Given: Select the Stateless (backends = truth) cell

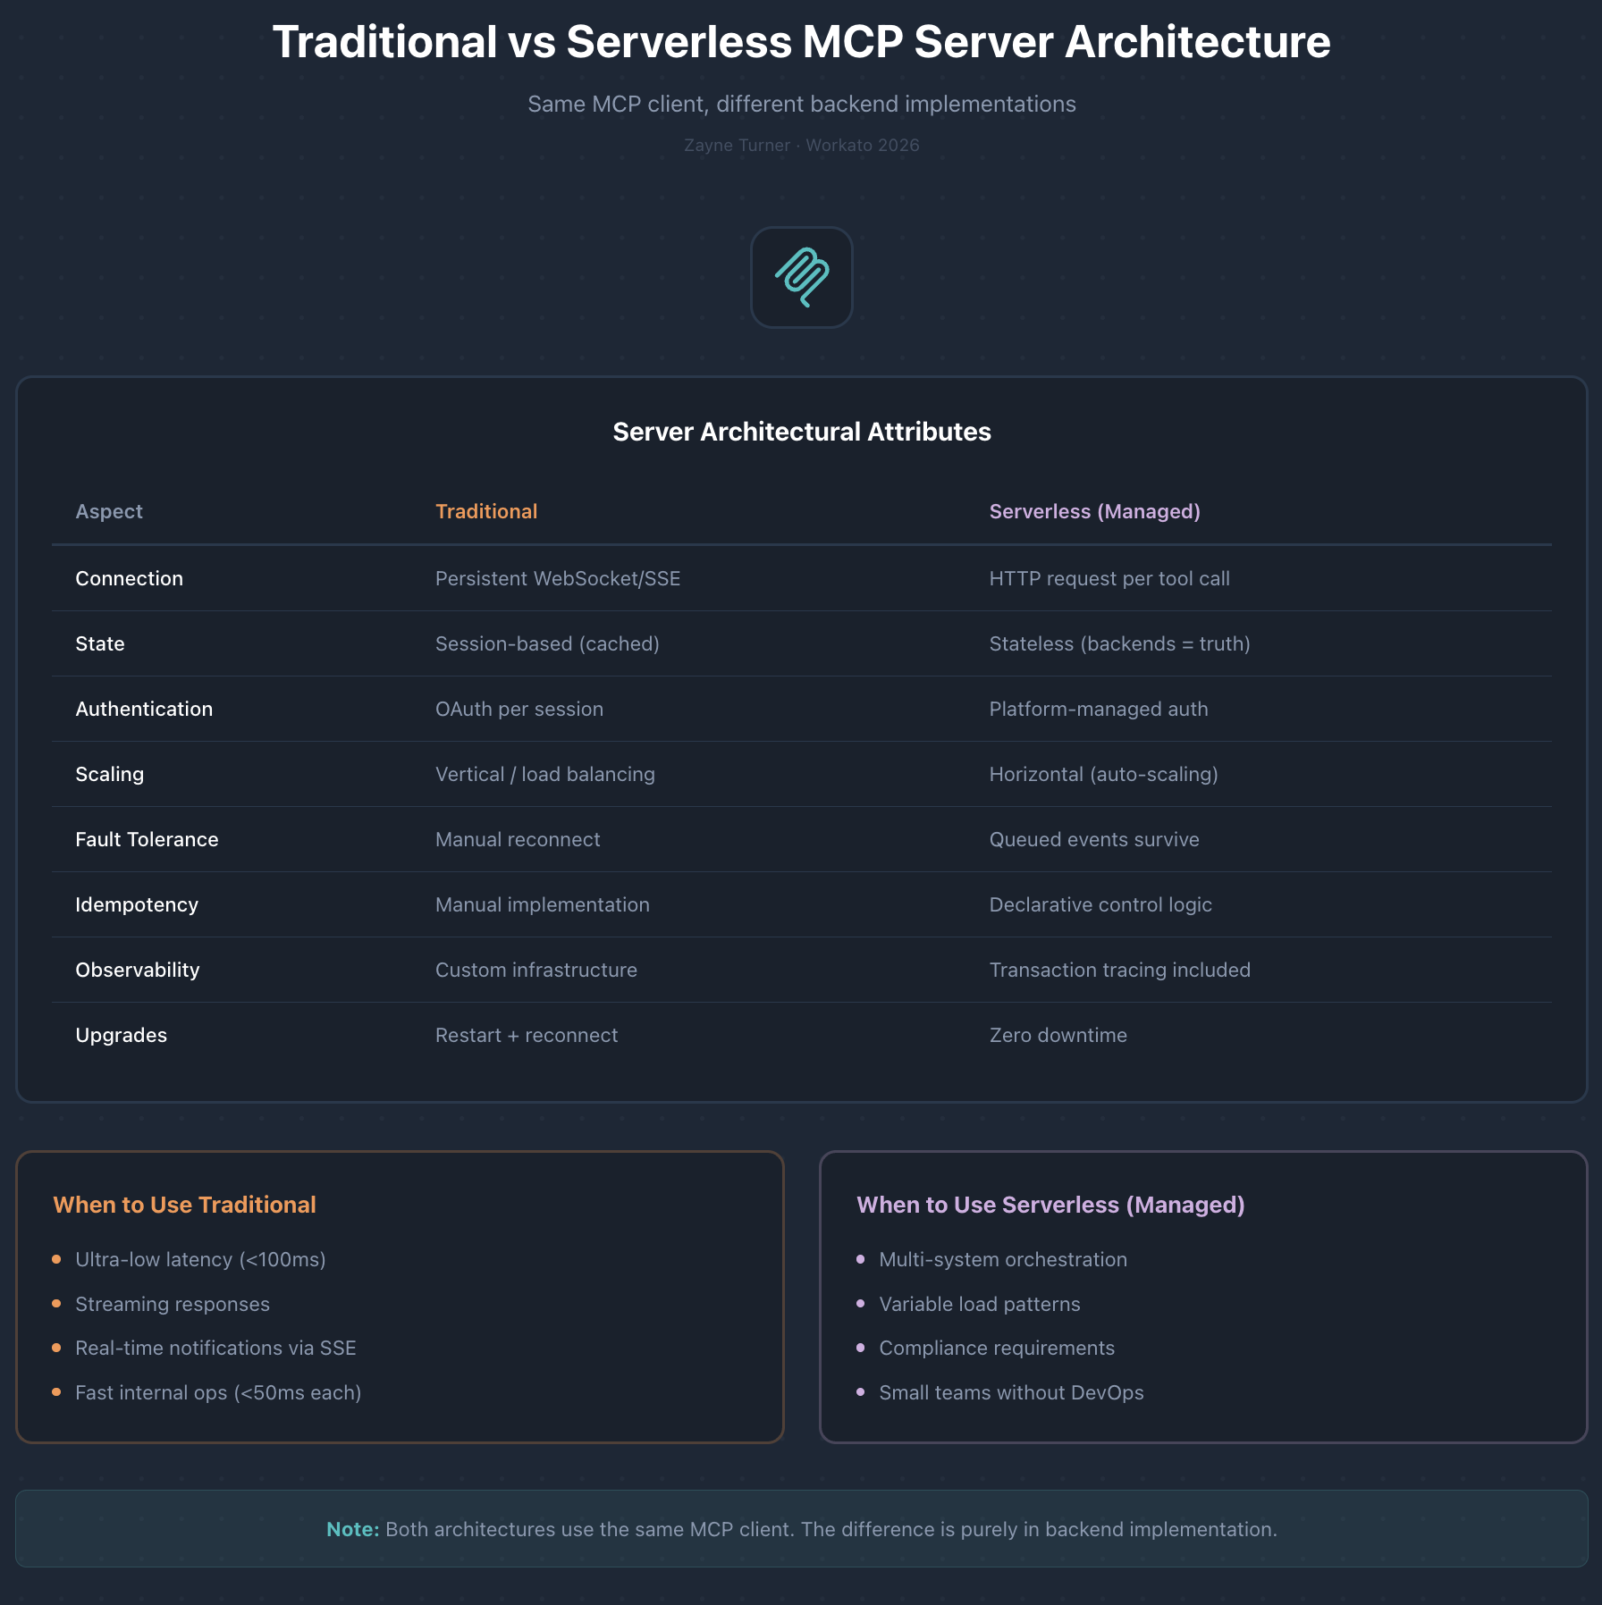Looking at the screenshot, I should tap(1119, 643).
